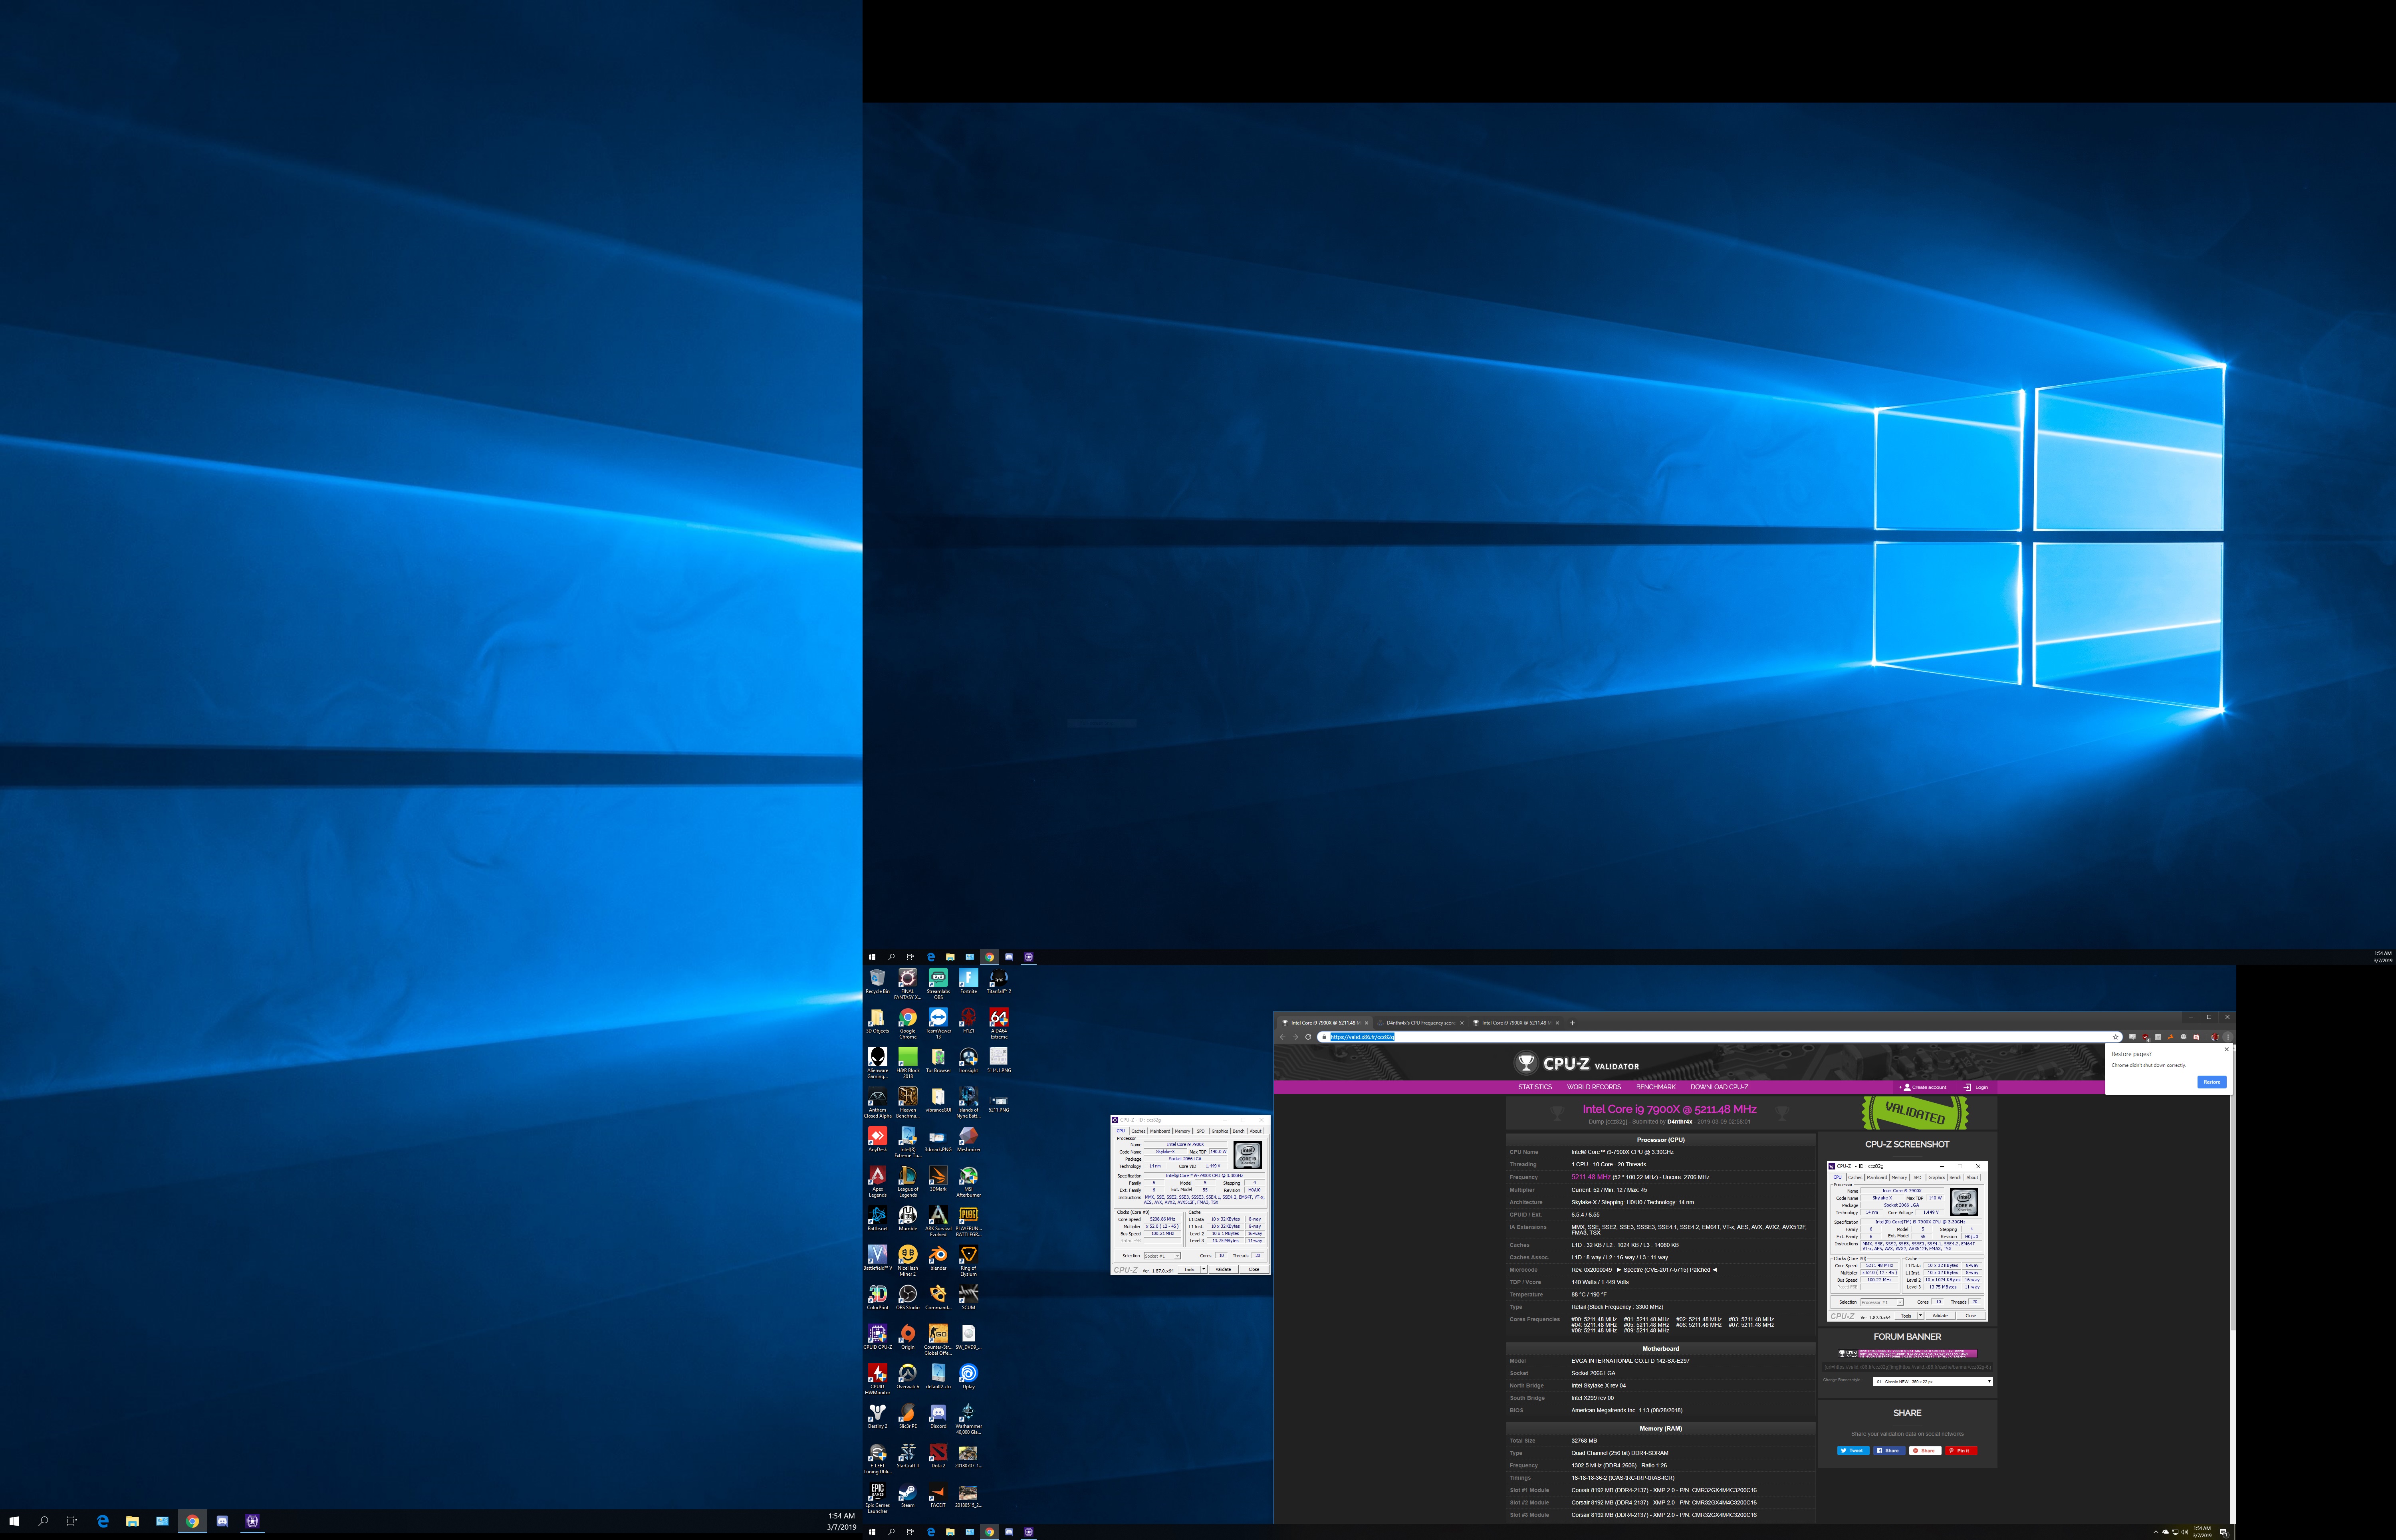Viewport: 2396px width, 1540px height.
Task: Reload the page in Chrome
Action: pyautogui.click(x=1308, y=1037)
